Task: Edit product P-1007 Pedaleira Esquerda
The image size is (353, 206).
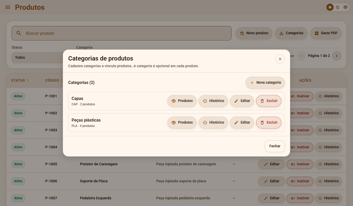Action: coord(272,198)
